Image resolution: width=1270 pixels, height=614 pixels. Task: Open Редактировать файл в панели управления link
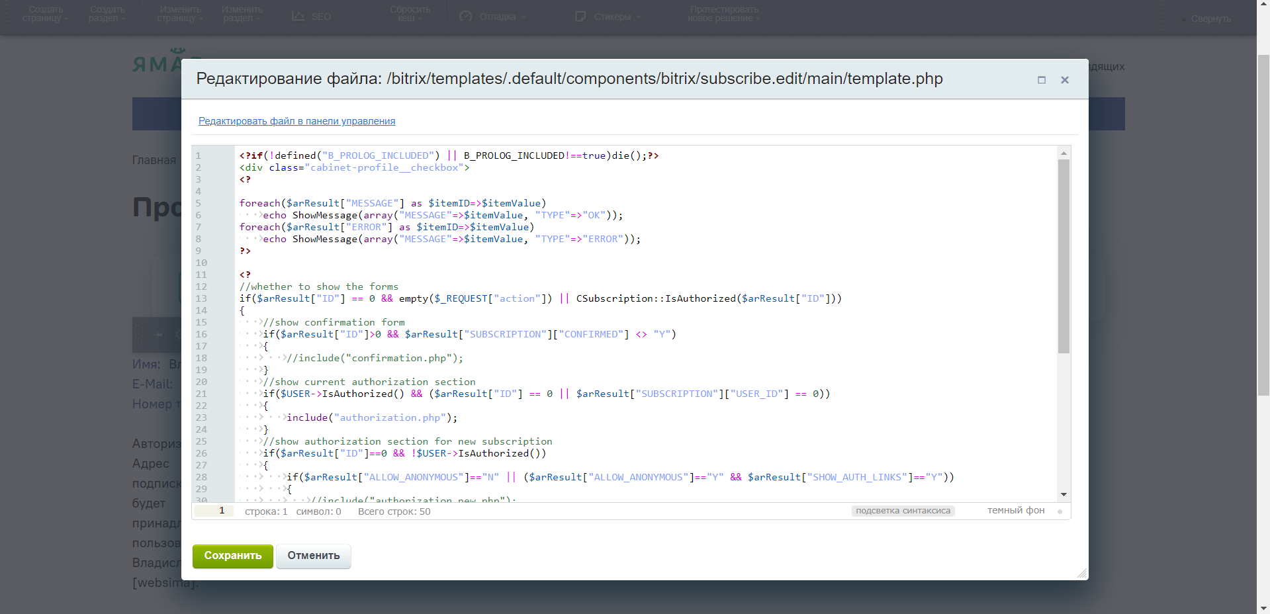click(x=297, y=121)
